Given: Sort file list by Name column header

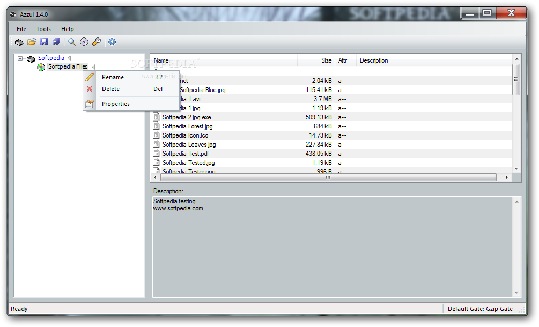Looking at the screenshot, I should click(224, 60).
